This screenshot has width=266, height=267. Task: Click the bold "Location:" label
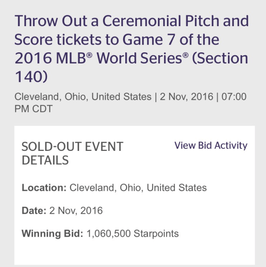pos(44,188)
